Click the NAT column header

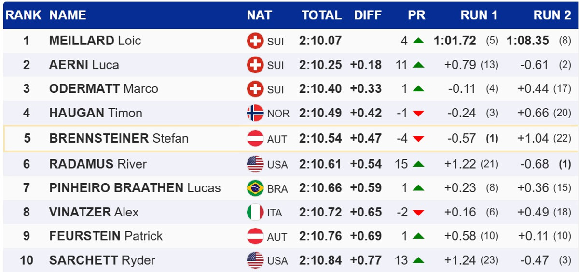[259, 15]
